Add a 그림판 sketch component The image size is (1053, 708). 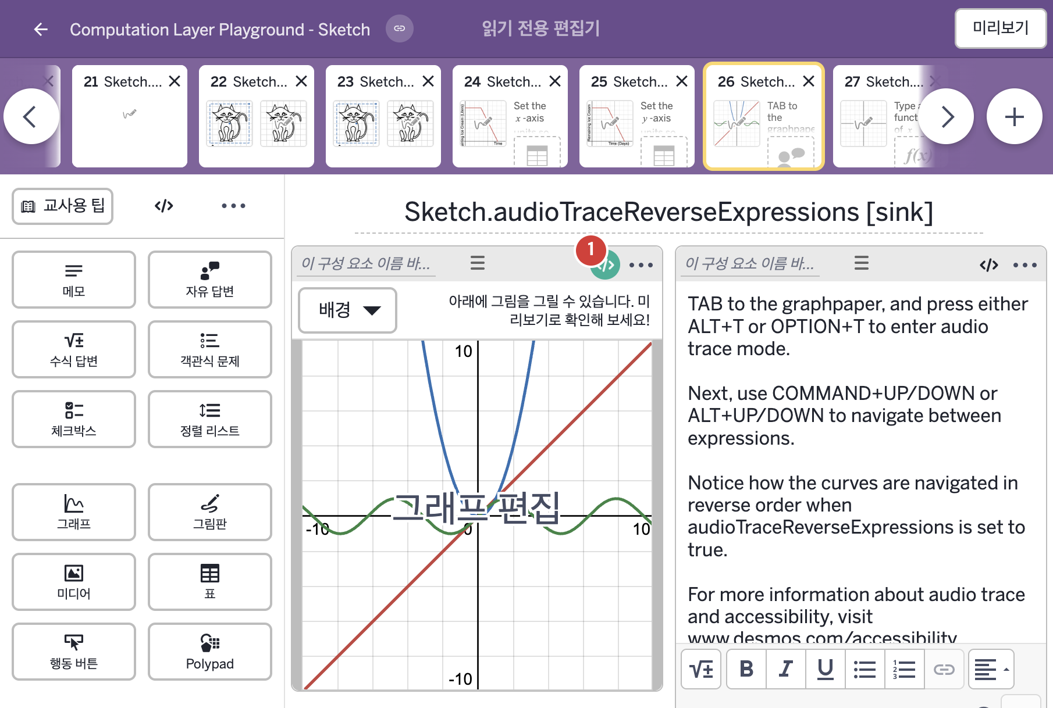210,512
